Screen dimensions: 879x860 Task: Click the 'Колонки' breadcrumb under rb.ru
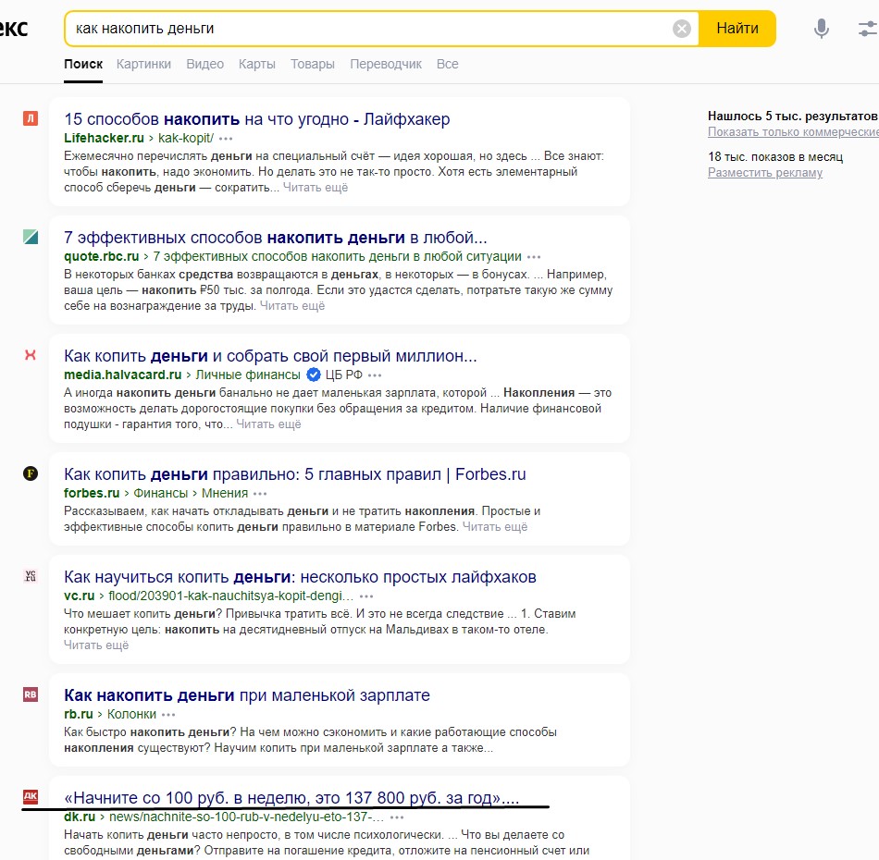(x=131, y=714)
